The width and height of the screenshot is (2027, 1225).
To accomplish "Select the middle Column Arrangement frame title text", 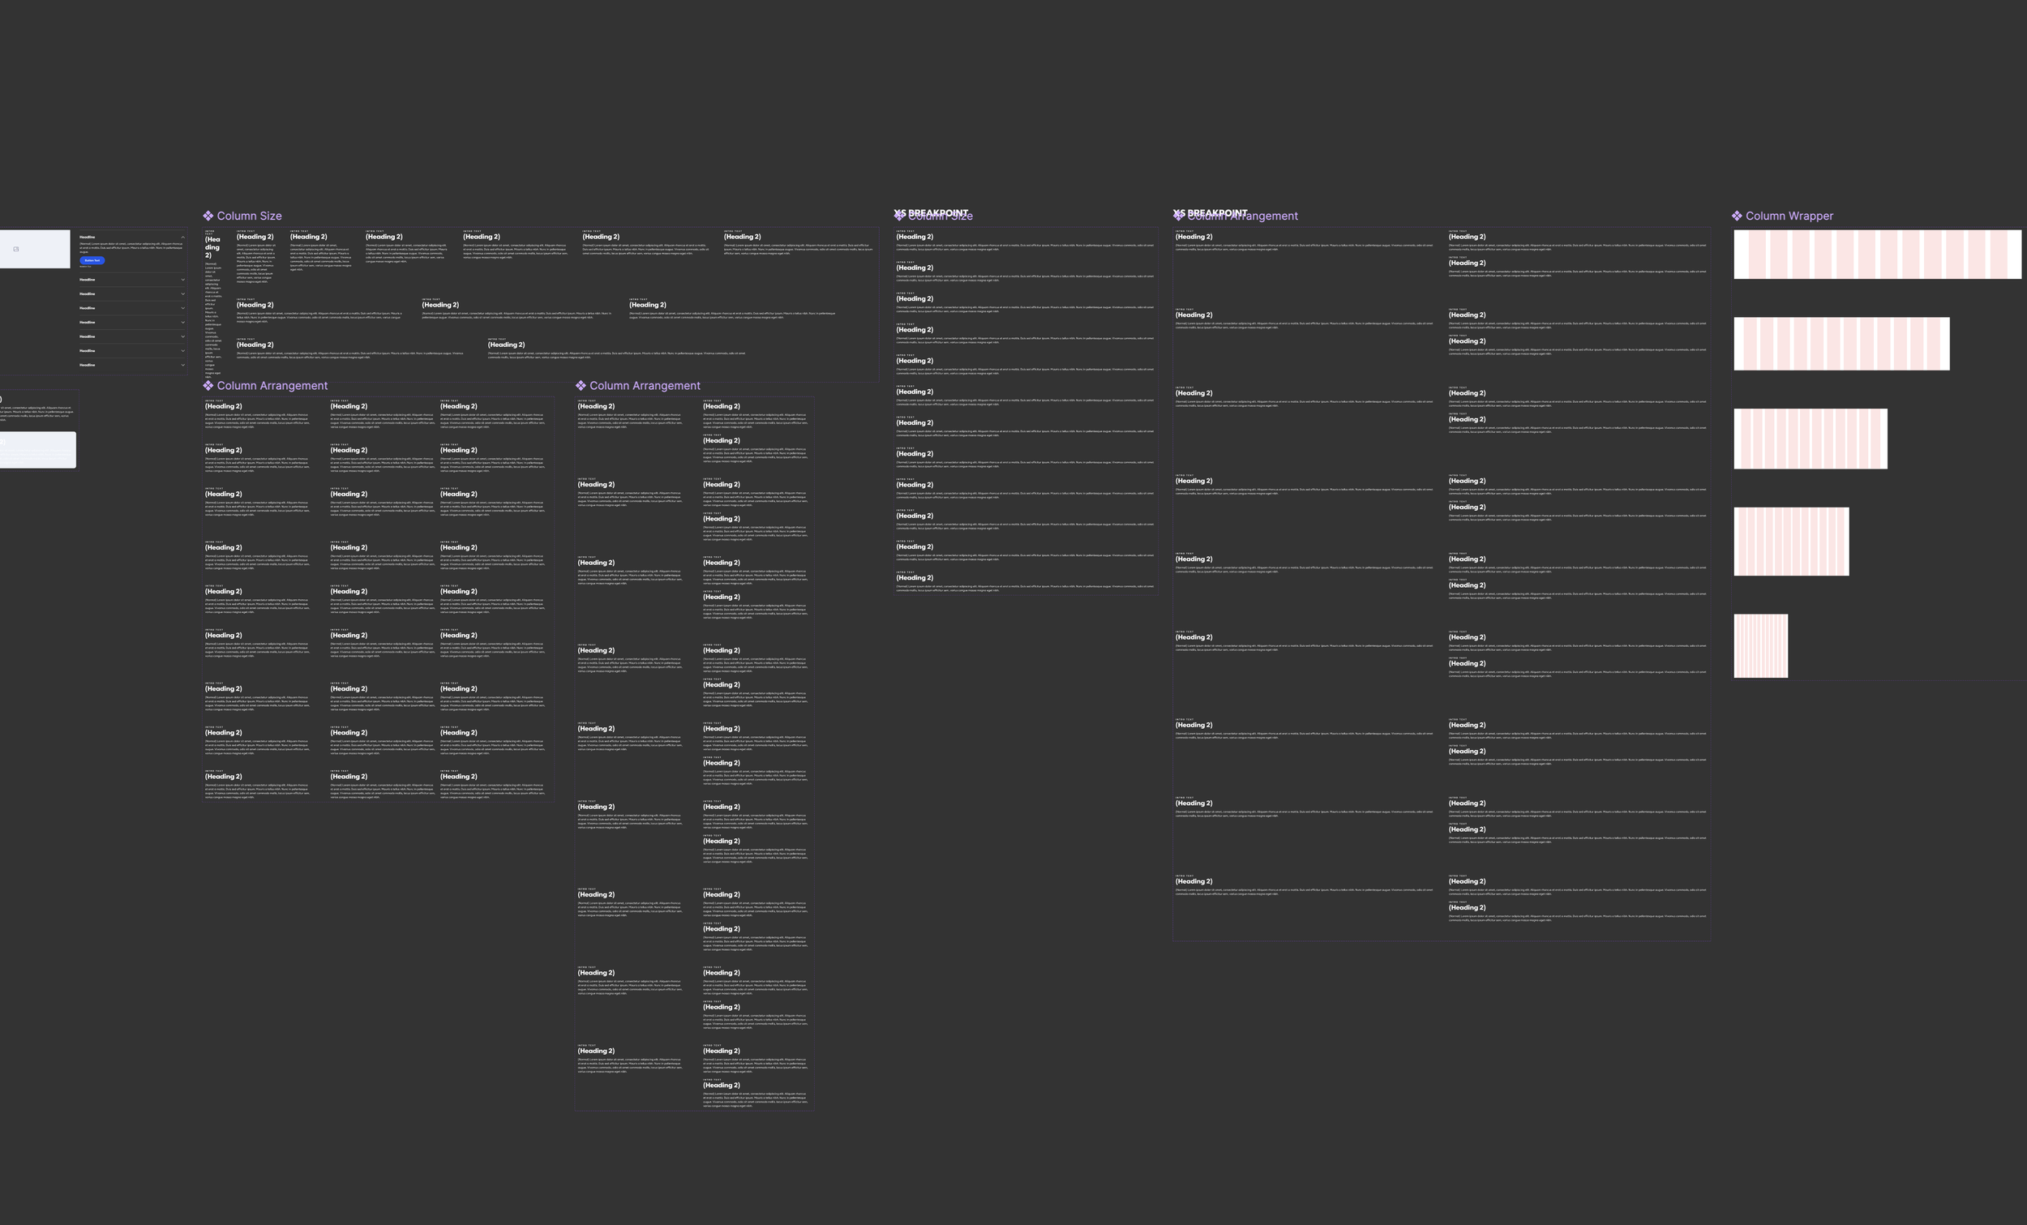I will (x=645, y=386).
